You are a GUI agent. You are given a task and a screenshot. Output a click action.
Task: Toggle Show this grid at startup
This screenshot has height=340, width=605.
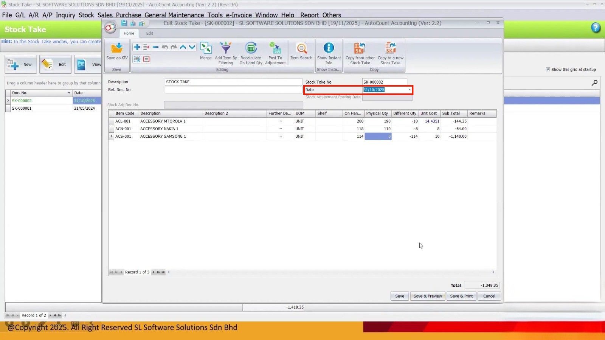coord(548,70)
